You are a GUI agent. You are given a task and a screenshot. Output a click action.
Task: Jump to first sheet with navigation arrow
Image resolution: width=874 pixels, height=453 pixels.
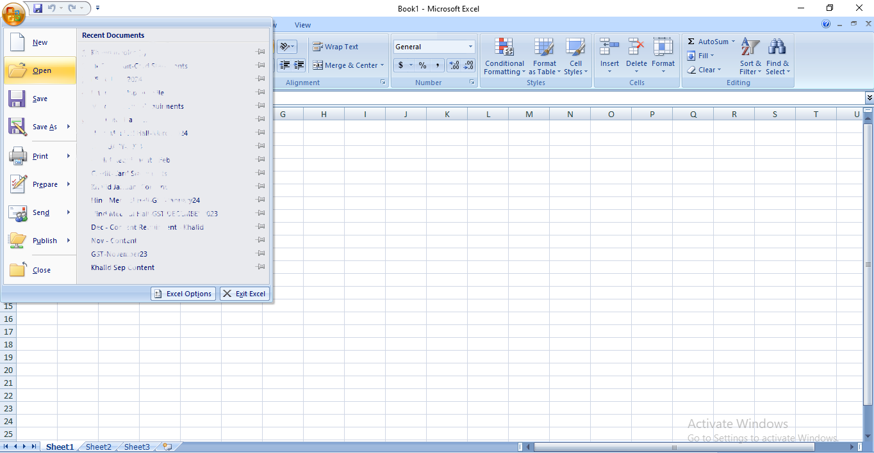[7, 447]
